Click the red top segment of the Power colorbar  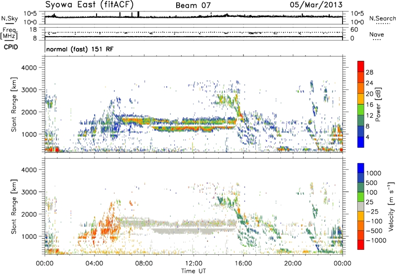coord(361,66)
